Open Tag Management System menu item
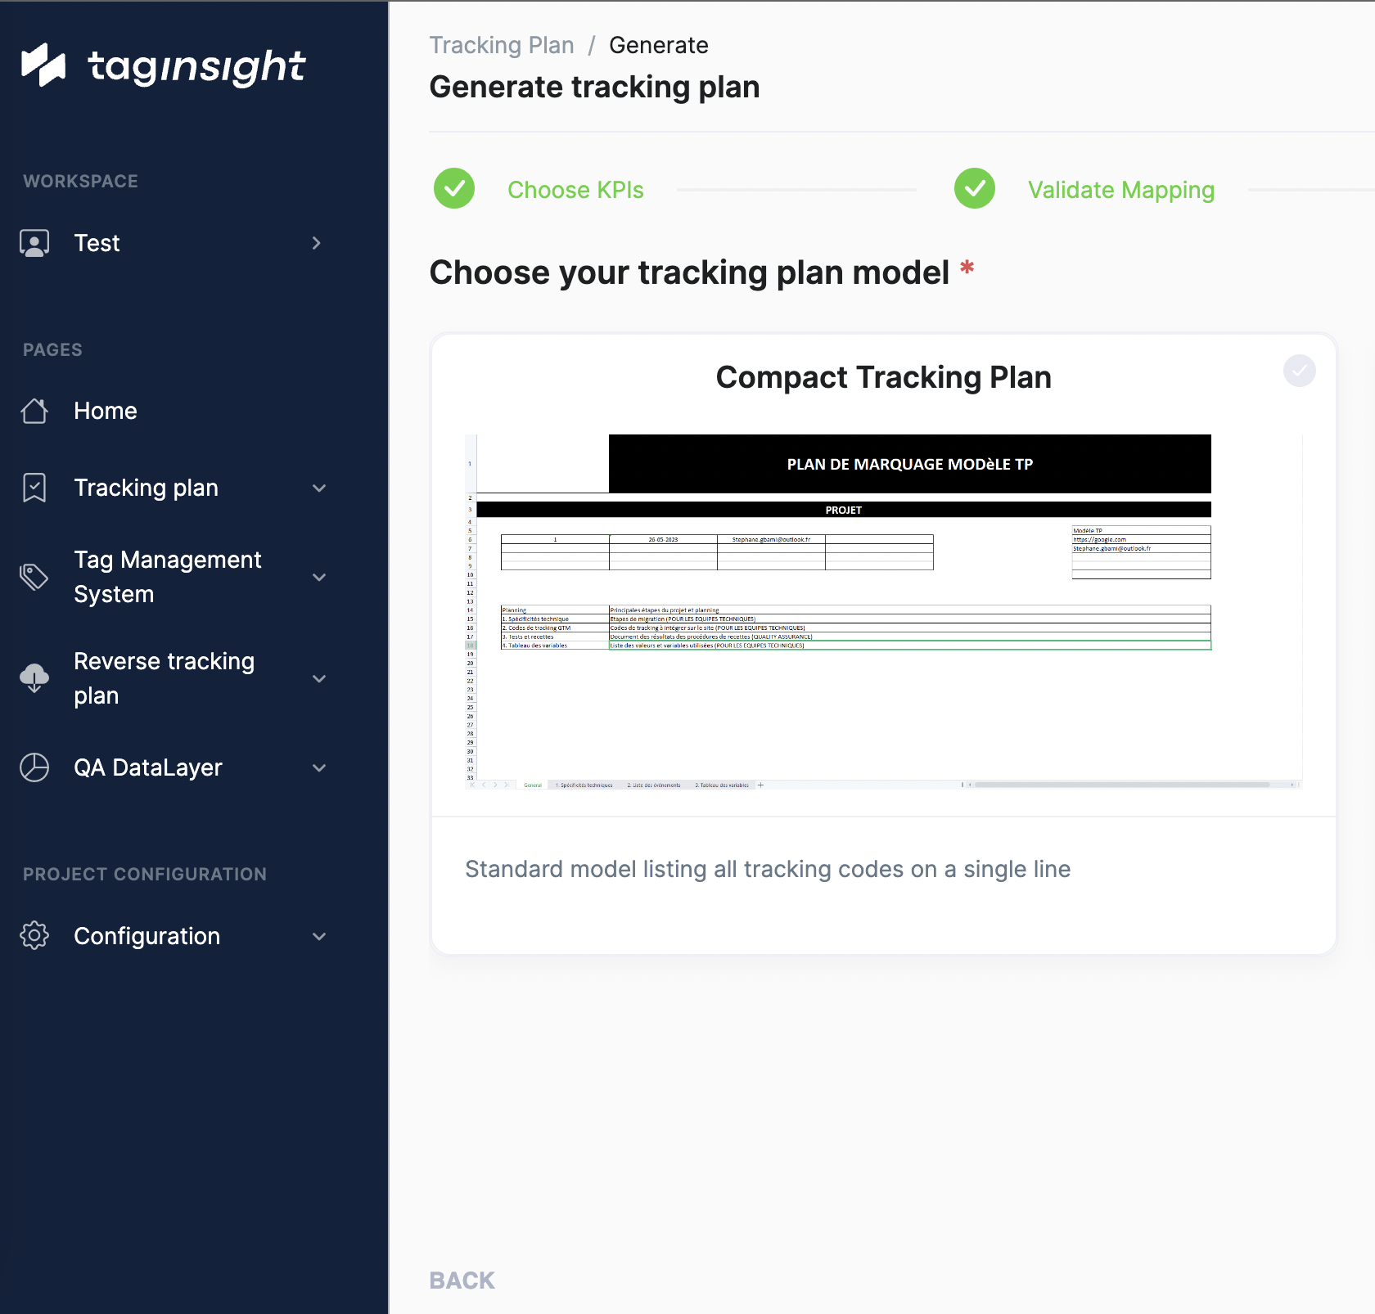1375x1314 pixels. 167,577
